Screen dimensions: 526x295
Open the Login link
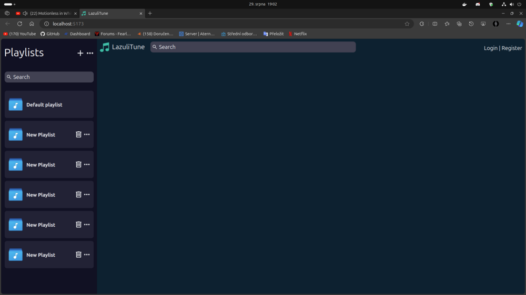[490, 48]
